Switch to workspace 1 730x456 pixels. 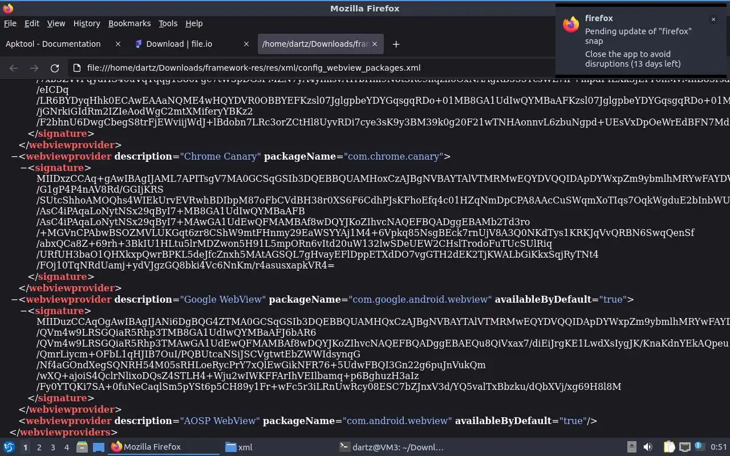coord(25,447)
